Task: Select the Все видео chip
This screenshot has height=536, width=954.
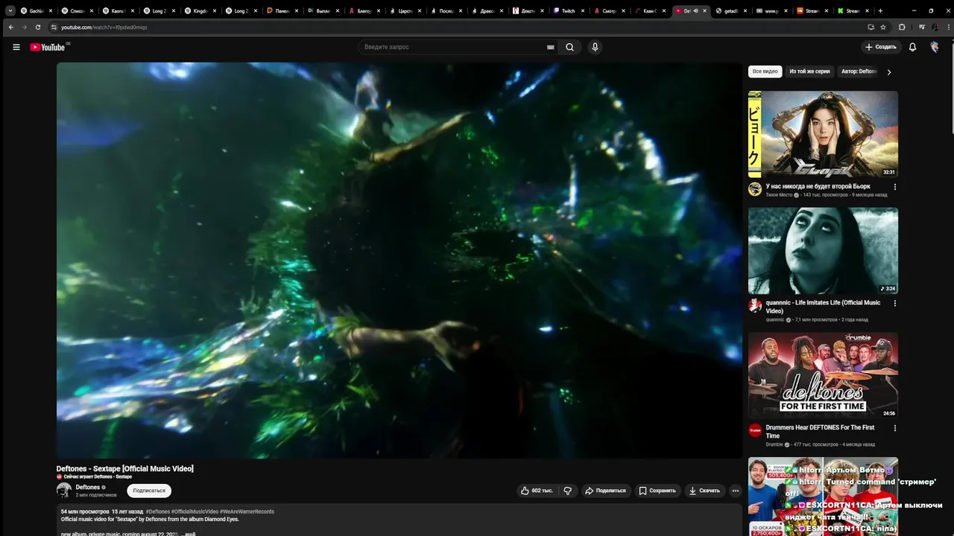Action: point(765,71)
